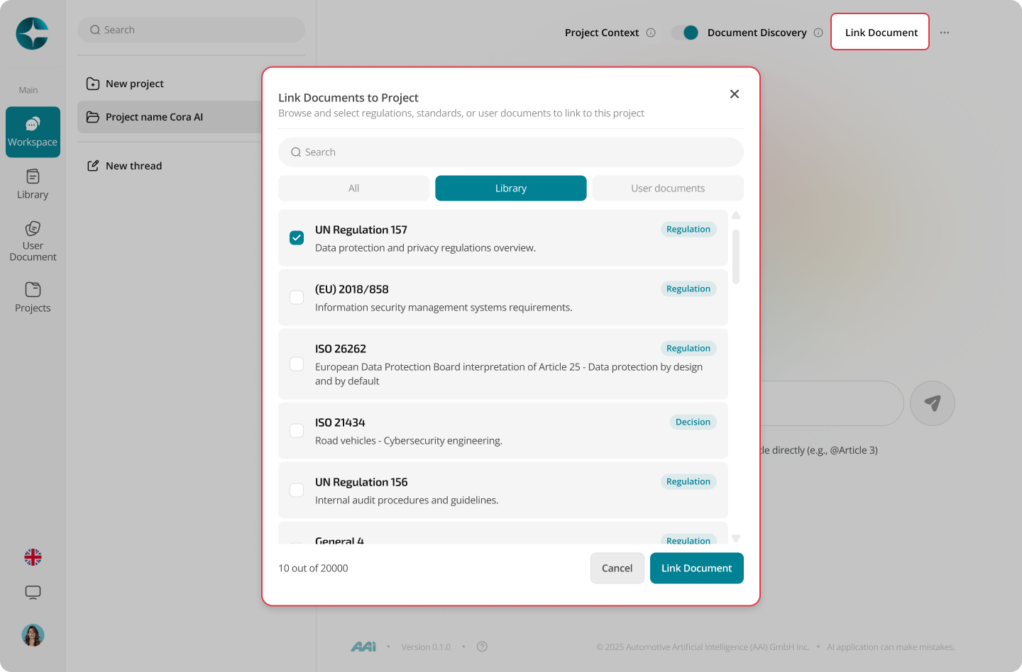Open the three-dots more options menu
The image size is (1022, 672).
click(x=945, y=33)
